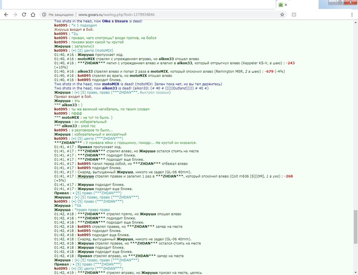Click the vertical scrollbar thumb
The image size is (358, 275).
click(356, 227)
